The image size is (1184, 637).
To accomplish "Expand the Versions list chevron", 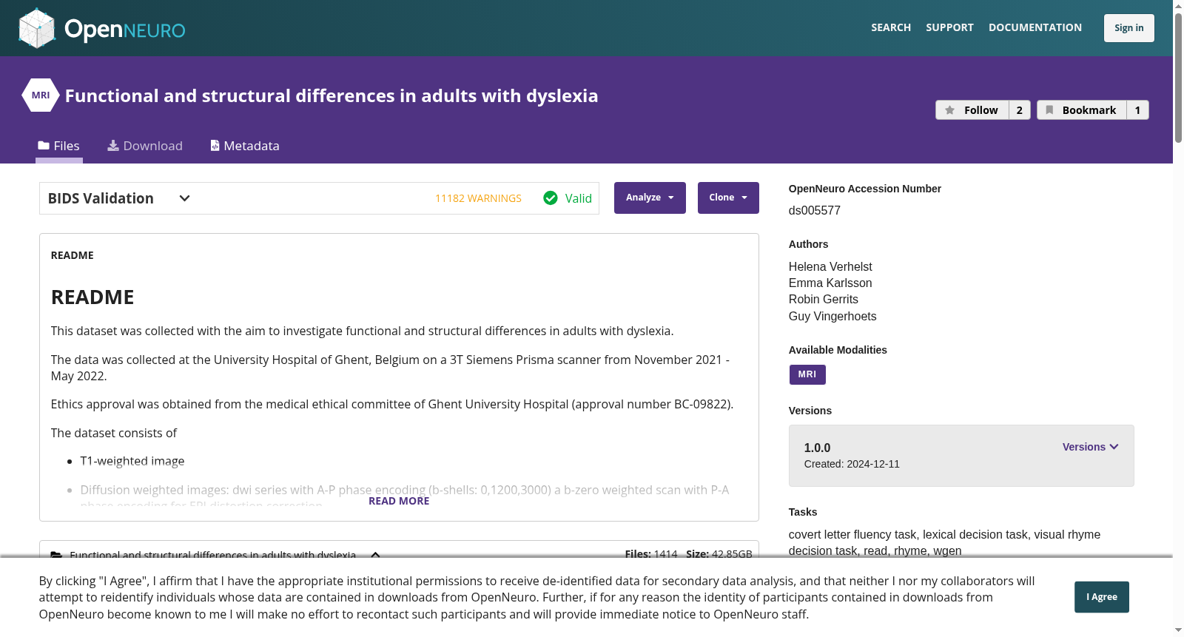I will (x=1114, y=447).
